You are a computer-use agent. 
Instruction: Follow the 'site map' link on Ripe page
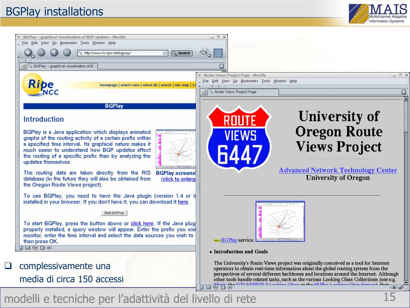point(182,85)
